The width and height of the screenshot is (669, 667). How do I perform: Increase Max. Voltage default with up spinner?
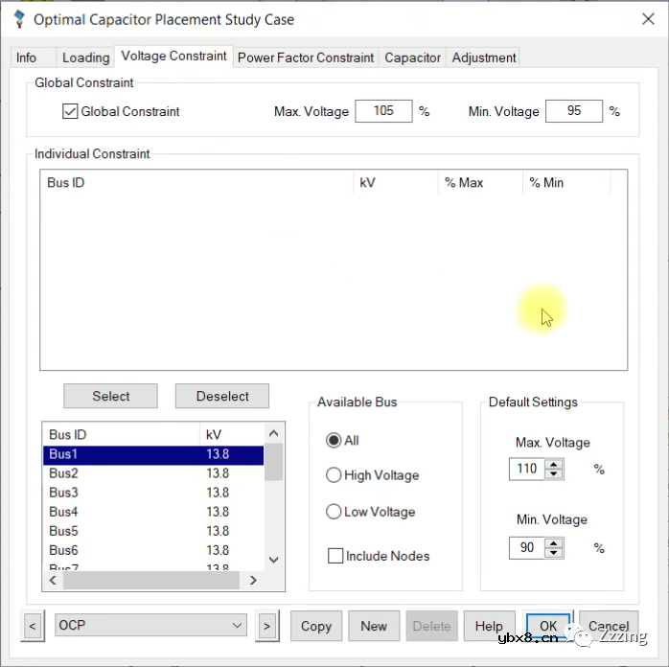point(553,464)
